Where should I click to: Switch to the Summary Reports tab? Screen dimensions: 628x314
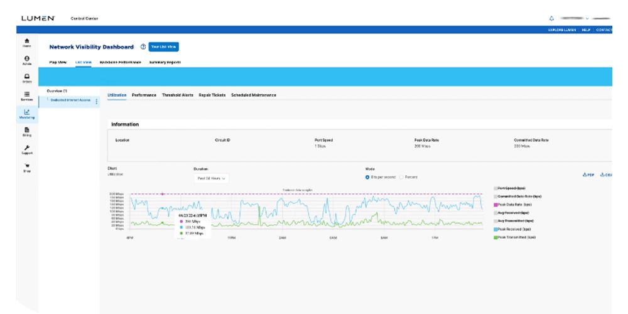(165, 62)
